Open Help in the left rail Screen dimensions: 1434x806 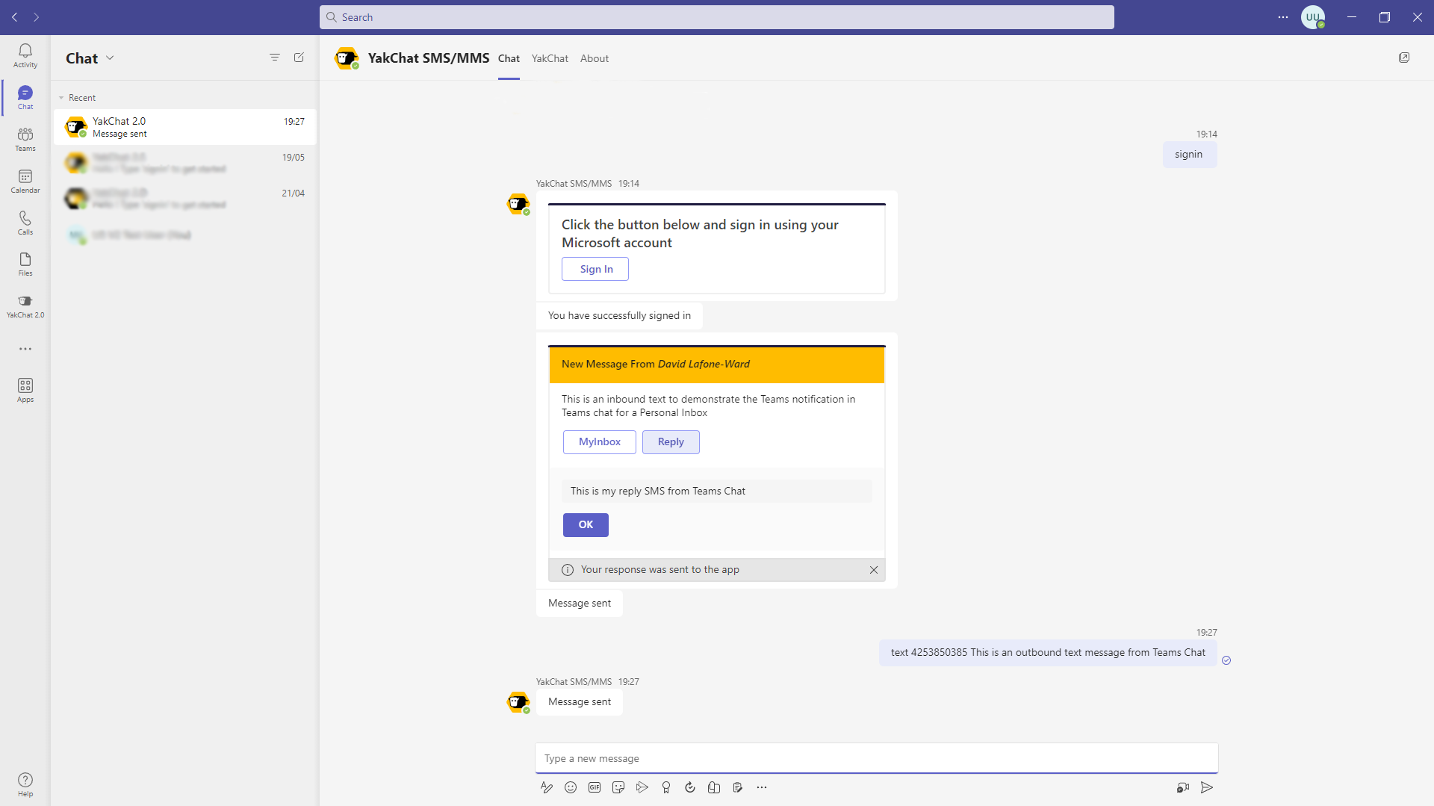(25, 784)
